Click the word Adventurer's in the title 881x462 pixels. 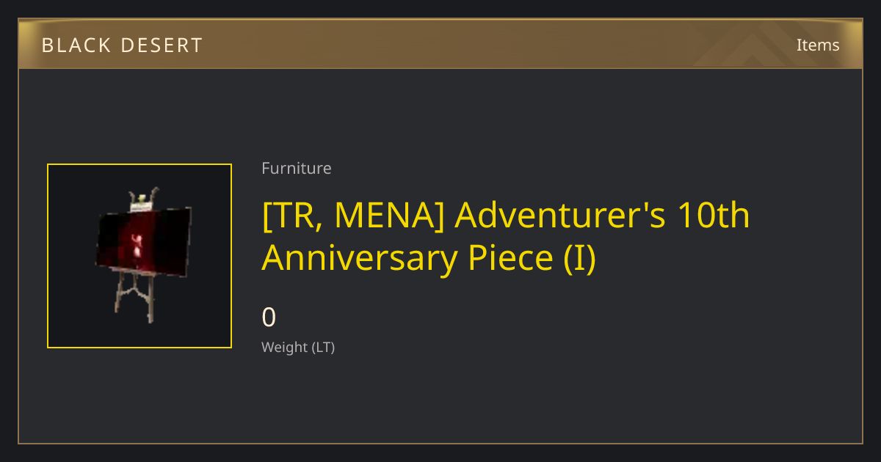coord(560,216)
